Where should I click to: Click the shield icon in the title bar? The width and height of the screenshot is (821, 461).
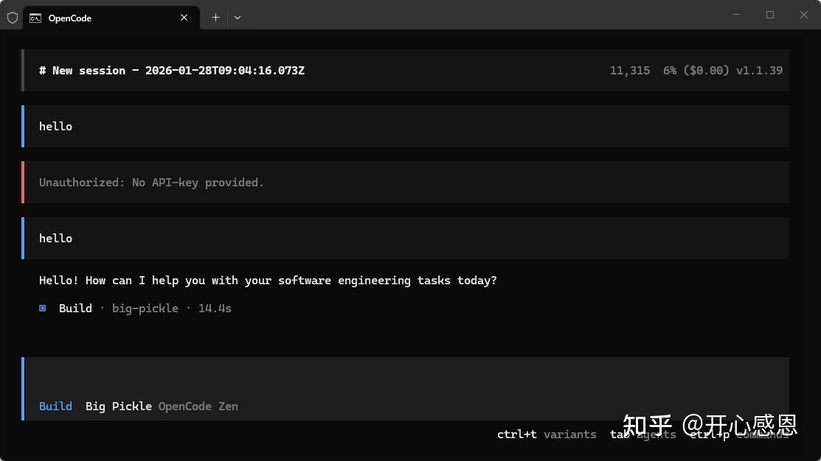click(12, 18)
